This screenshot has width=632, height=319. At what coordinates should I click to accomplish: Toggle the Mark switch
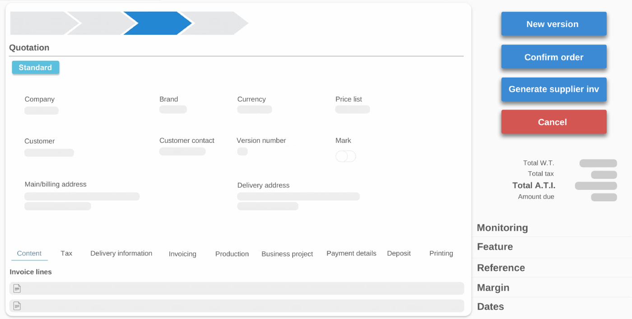[346, 156]
